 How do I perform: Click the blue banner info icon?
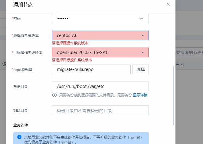pyautogui.click(x=19, y=137)
